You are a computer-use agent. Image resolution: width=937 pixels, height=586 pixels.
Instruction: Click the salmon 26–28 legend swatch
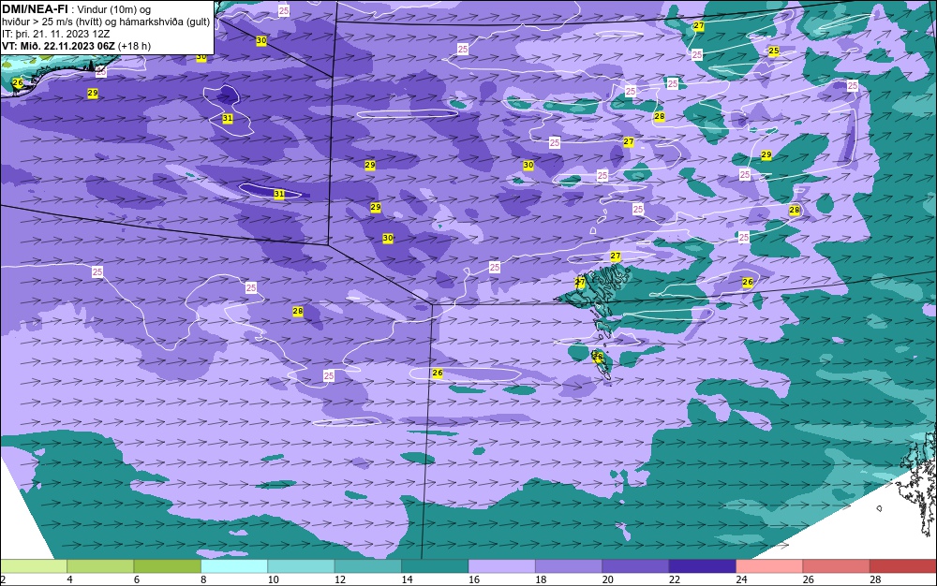[x=837, y=566]
